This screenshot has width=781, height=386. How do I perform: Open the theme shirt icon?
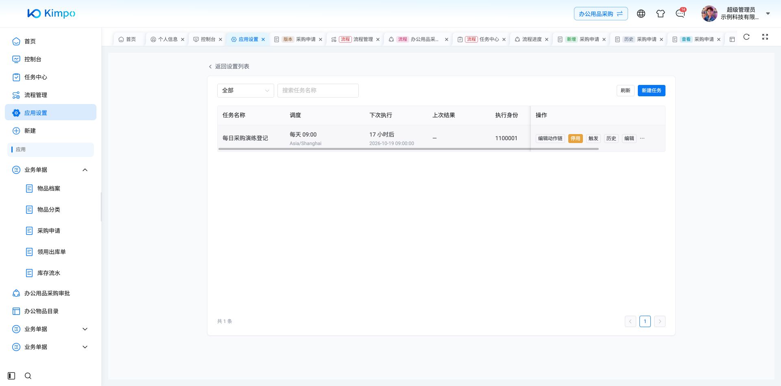661,14
